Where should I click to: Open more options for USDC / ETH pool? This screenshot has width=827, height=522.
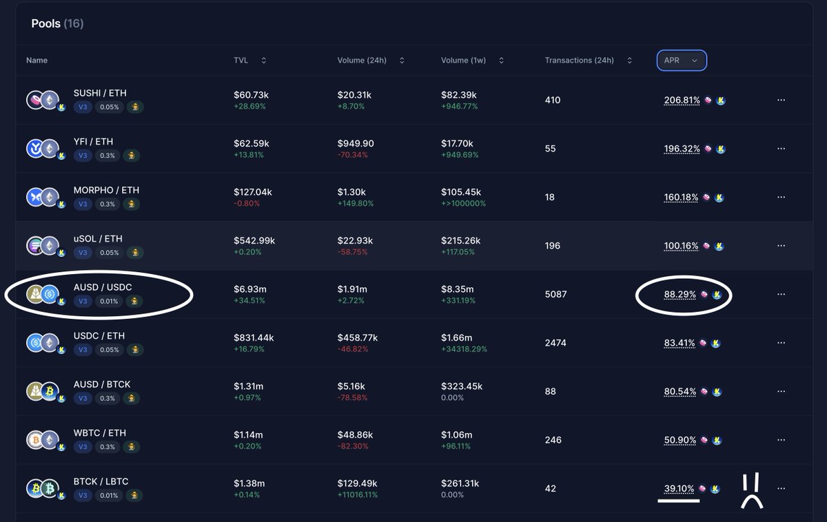point(781,343)
